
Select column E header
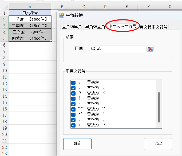click(x=127, y=7)
